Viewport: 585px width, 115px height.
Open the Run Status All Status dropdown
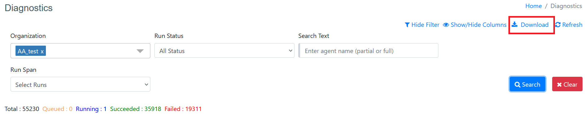point(224,51)
